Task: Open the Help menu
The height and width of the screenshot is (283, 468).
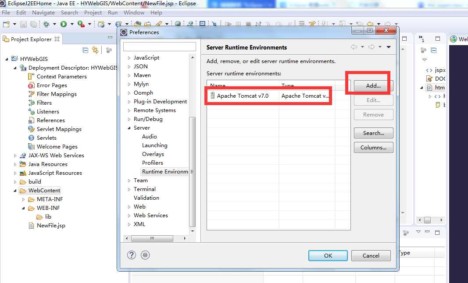Action: pyautogui.click(x=156, y=13)
